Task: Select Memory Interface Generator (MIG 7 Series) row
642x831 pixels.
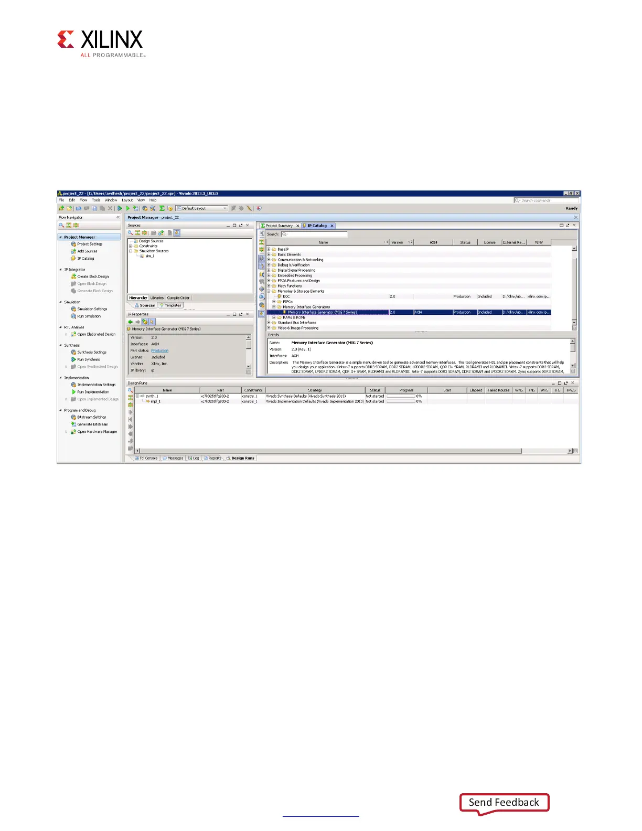Action: (x=409, y=312)
